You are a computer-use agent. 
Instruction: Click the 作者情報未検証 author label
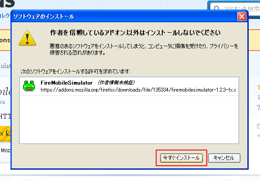[116, 82]
